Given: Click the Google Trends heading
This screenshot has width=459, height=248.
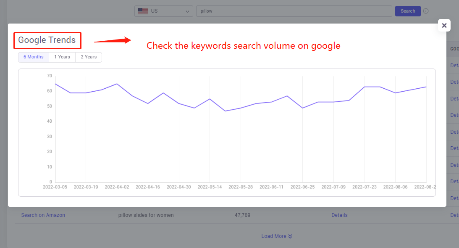Looking at the screenshot, I should tap(47, 40).
